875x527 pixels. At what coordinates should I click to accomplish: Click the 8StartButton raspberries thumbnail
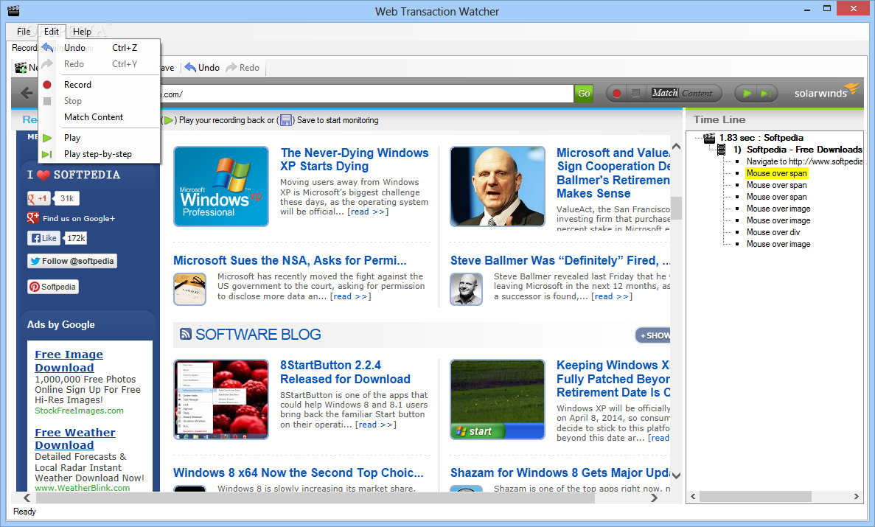pyautogui.click(x=221, y=399)
